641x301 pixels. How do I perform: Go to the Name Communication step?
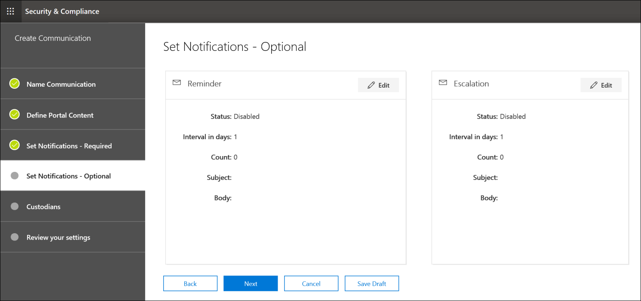73,84
